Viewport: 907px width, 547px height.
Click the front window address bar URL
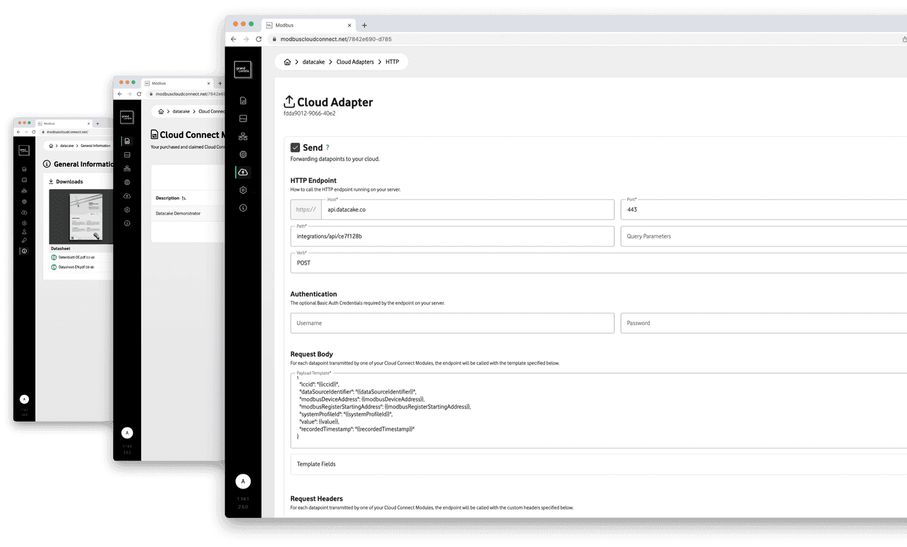336,39
